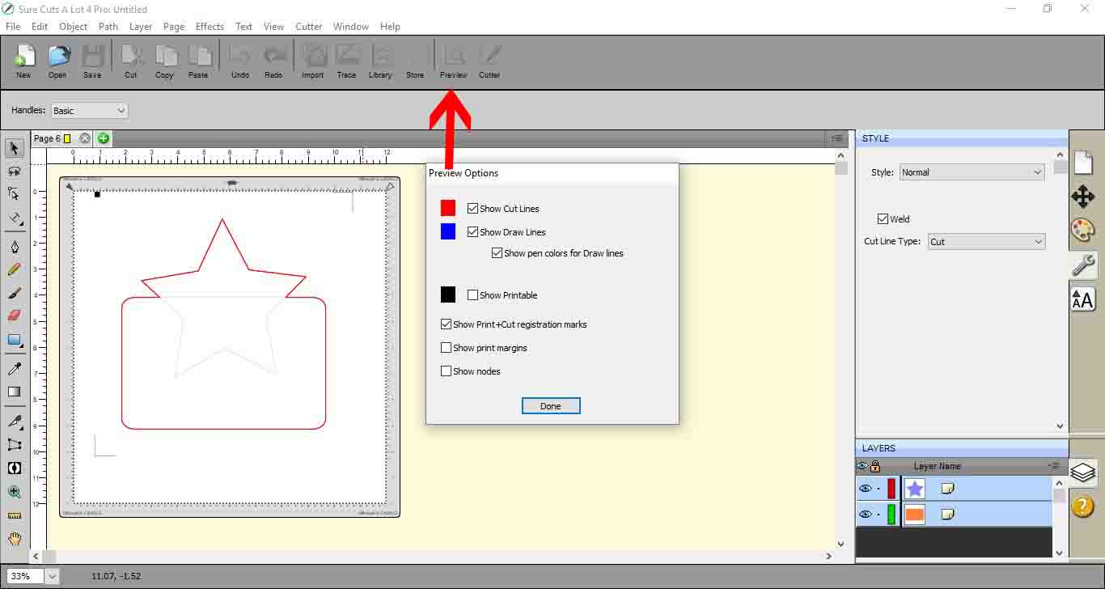The height and width of the screenshot is (589, 1105).
Task: Select the Zoom magnifier tool
Action: [14, 491]
